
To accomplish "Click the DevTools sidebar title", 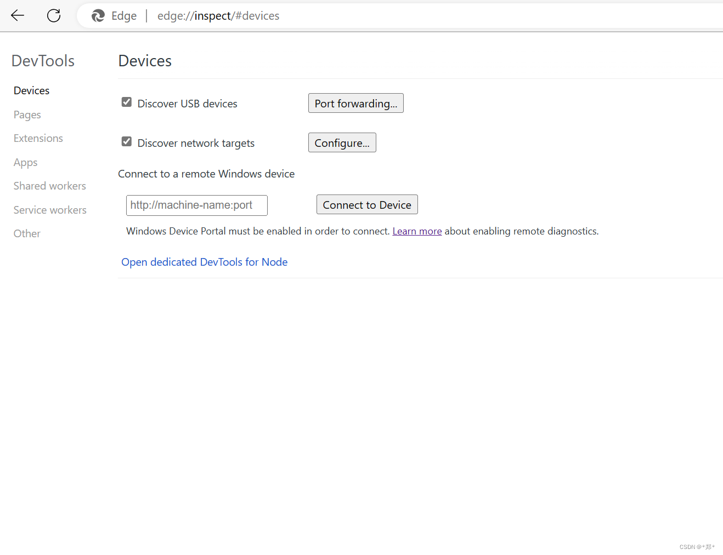I will click(x=43, y=61).
